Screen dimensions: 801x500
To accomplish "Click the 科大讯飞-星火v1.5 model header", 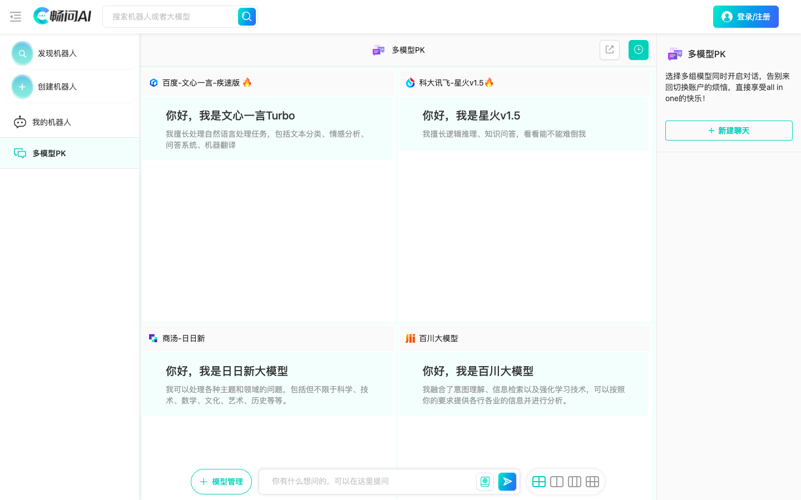I will pos(525,83).
